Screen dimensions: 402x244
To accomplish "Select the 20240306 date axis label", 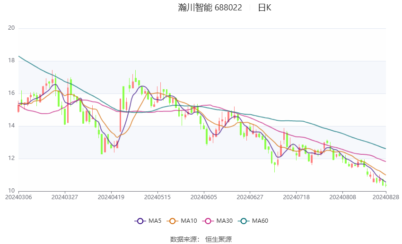I will [x=18, y=197].
